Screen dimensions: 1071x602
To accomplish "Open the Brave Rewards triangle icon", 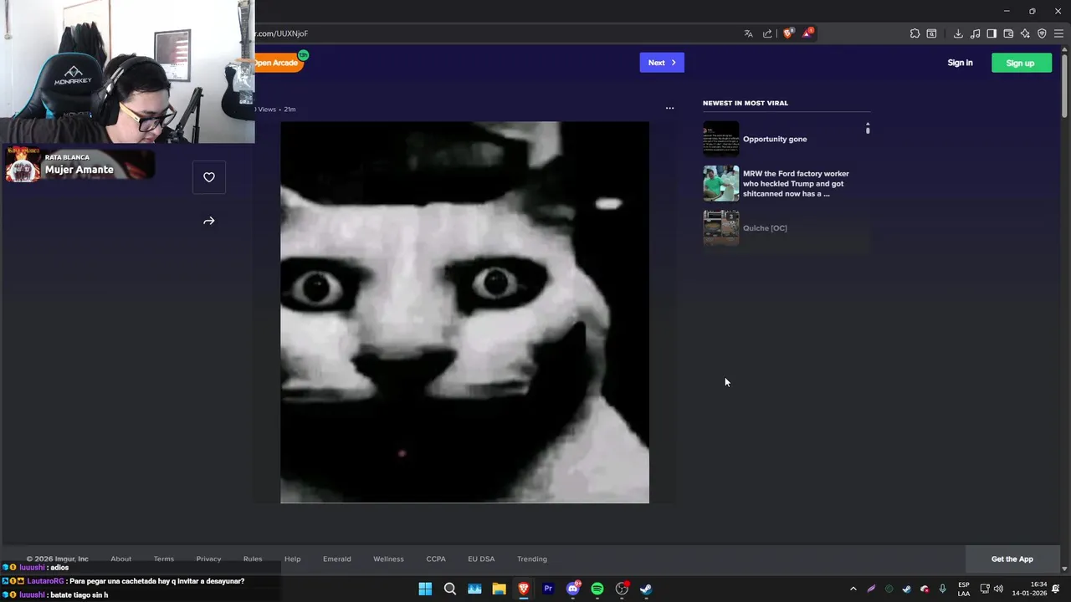I will click(x=807, y=33).
